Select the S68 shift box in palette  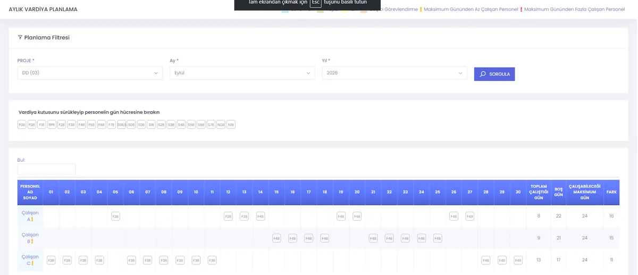(201, 124)
